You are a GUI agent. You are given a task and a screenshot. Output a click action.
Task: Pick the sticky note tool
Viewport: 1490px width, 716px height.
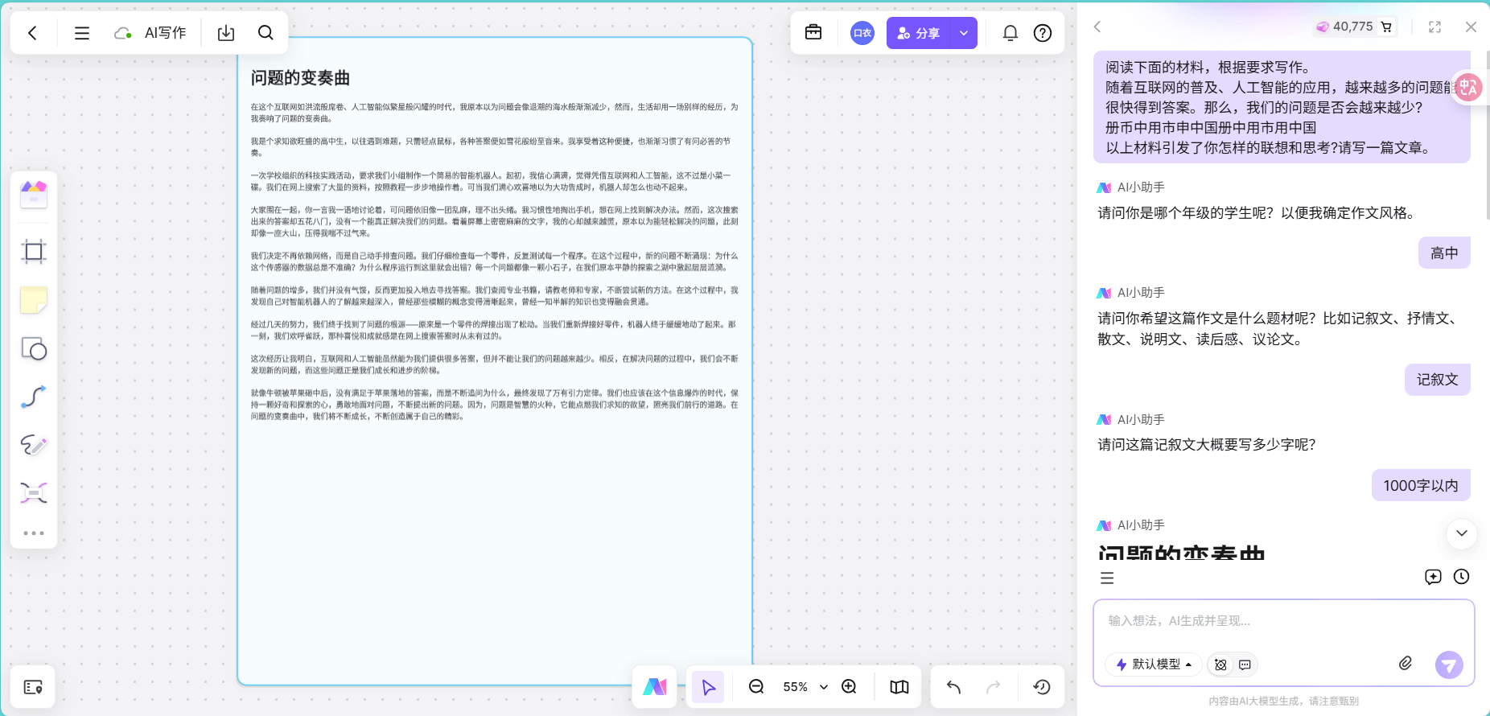tap(34, 300)
